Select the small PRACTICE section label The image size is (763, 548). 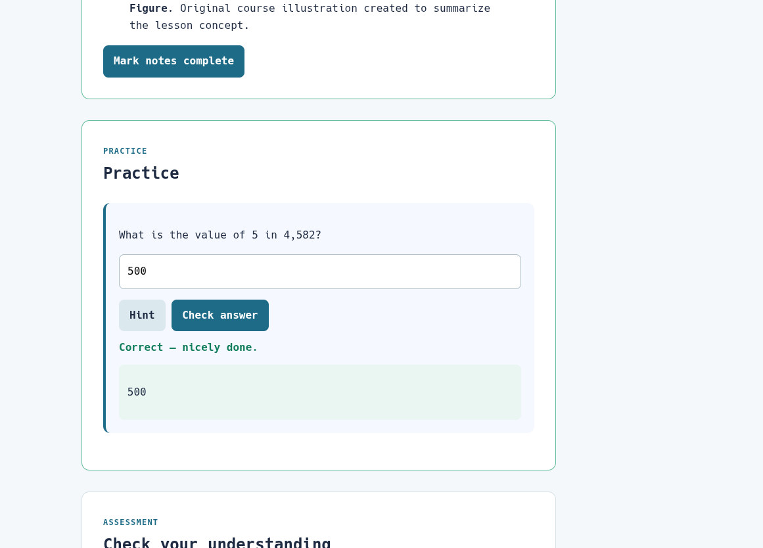125,151
